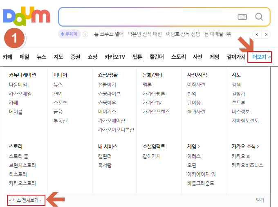Open 길찾기 under 지도
The height and width of the screenshot is (207, 278).
coord(238,94)
